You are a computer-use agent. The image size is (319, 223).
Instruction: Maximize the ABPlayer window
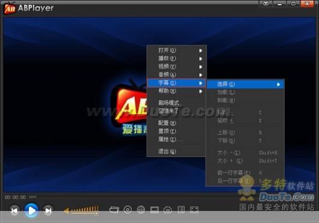pyautogui.click(x=293, y=4)
